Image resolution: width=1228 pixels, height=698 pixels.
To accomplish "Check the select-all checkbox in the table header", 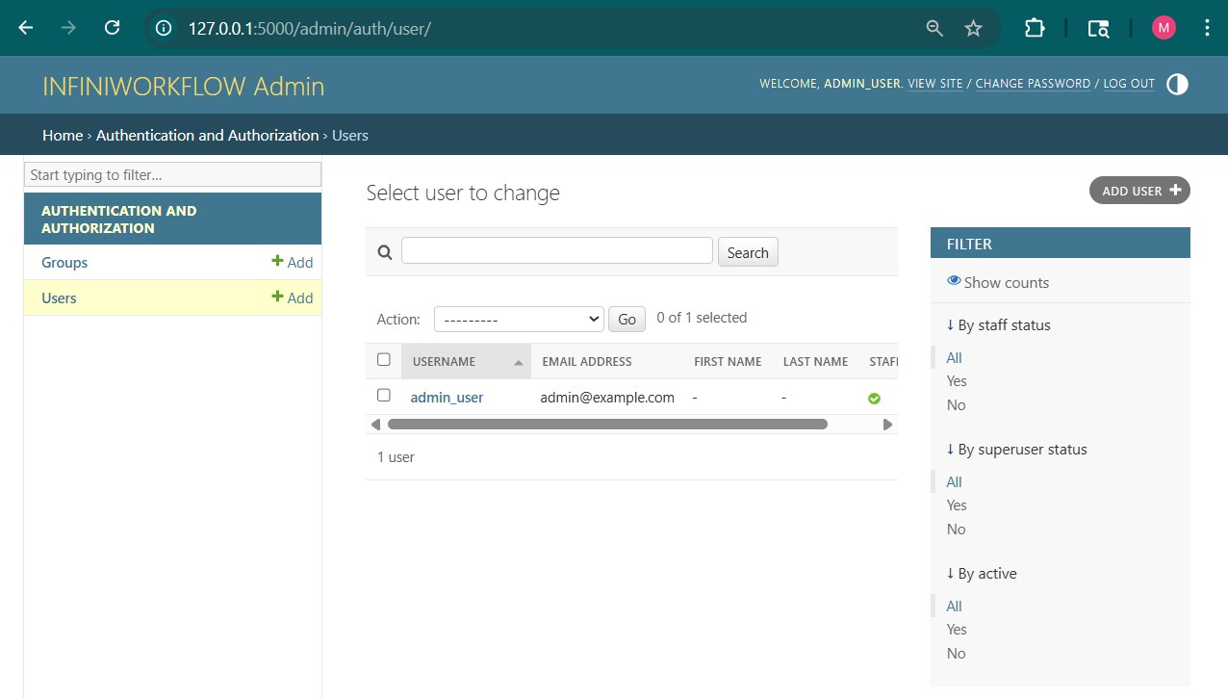I will point(384,360).
